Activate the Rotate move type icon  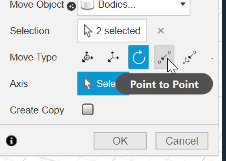pyautogui.click(x=138, y=57)
